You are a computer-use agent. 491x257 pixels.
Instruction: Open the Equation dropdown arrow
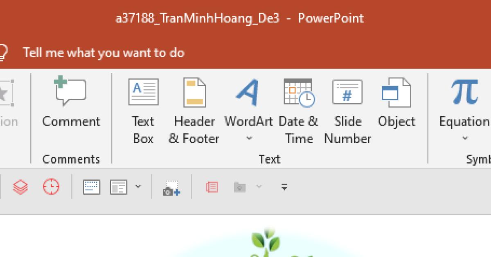(x=464, y=138)
